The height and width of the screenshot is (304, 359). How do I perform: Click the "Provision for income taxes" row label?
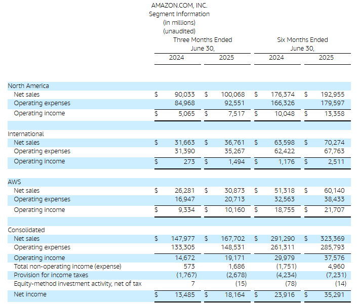(x=51, y=275)
